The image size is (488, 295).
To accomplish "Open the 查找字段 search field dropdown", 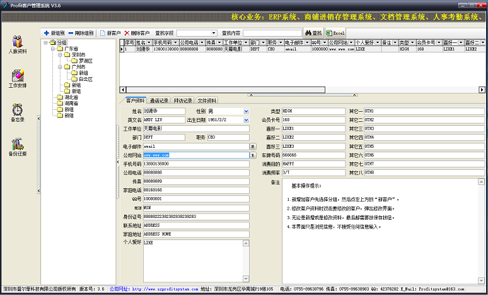I will 212,32.
